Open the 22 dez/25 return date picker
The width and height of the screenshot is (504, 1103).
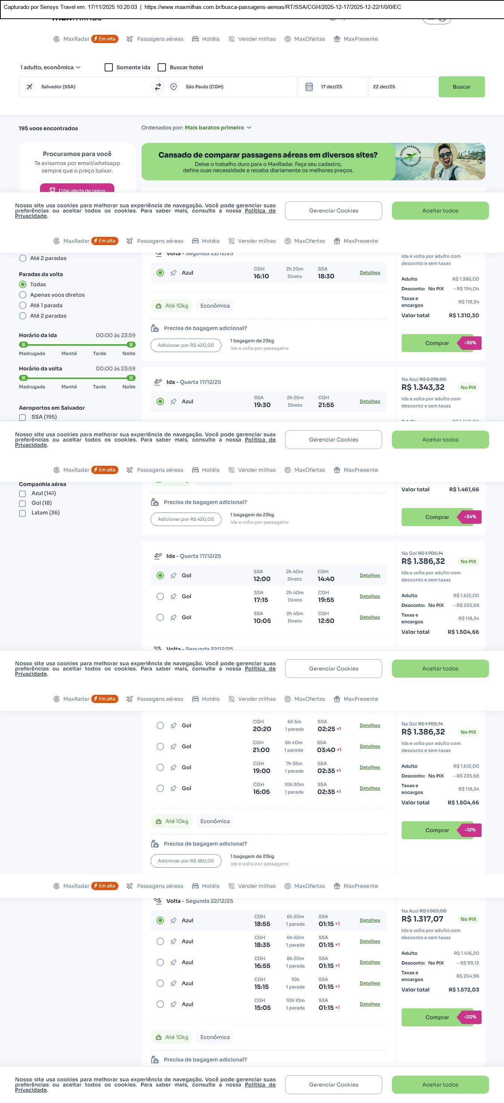tap(402, 87)
